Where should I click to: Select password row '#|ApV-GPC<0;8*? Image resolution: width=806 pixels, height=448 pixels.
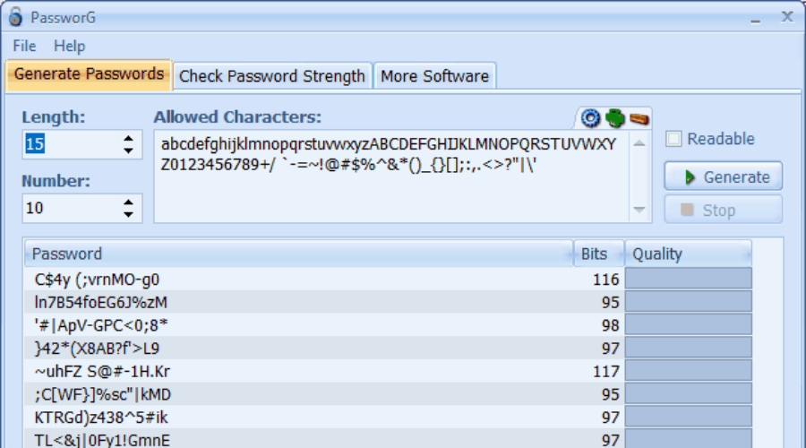click(x=388, y=325)
